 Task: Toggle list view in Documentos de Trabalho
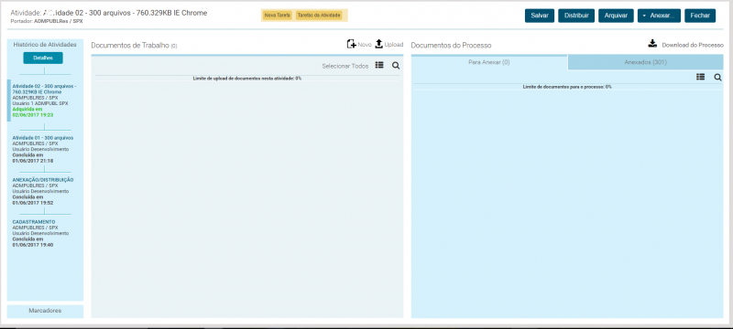coord(379,66)
